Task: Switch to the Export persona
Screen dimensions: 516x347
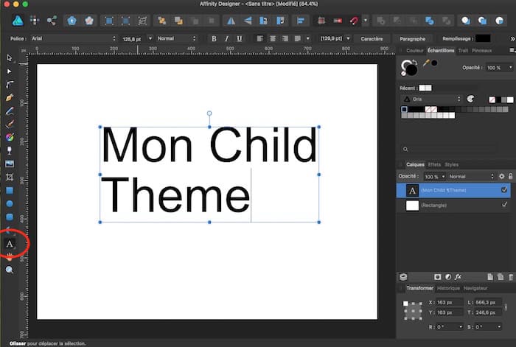Action: 52,21
